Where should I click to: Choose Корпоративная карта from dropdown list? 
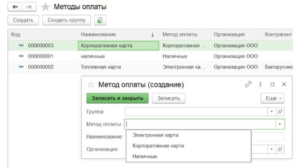(189, 146)
